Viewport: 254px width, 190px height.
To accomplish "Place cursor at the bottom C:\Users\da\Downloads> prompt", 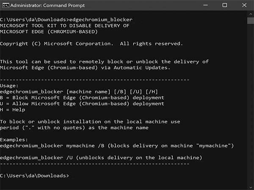I will coord(35,176).
